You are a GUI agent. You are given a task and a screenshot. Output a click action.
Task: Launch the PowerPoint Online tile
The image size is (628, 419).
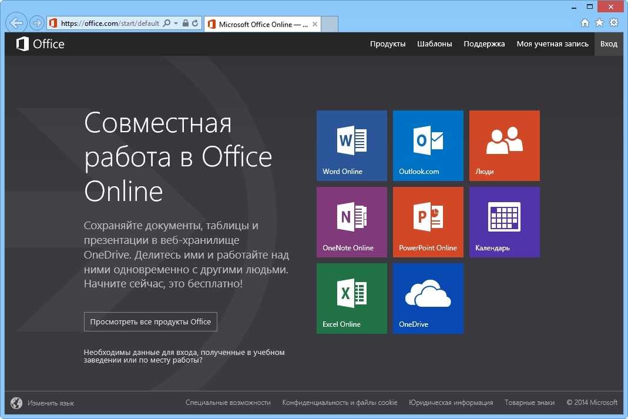pyautogui.click(x=428, y=222)
